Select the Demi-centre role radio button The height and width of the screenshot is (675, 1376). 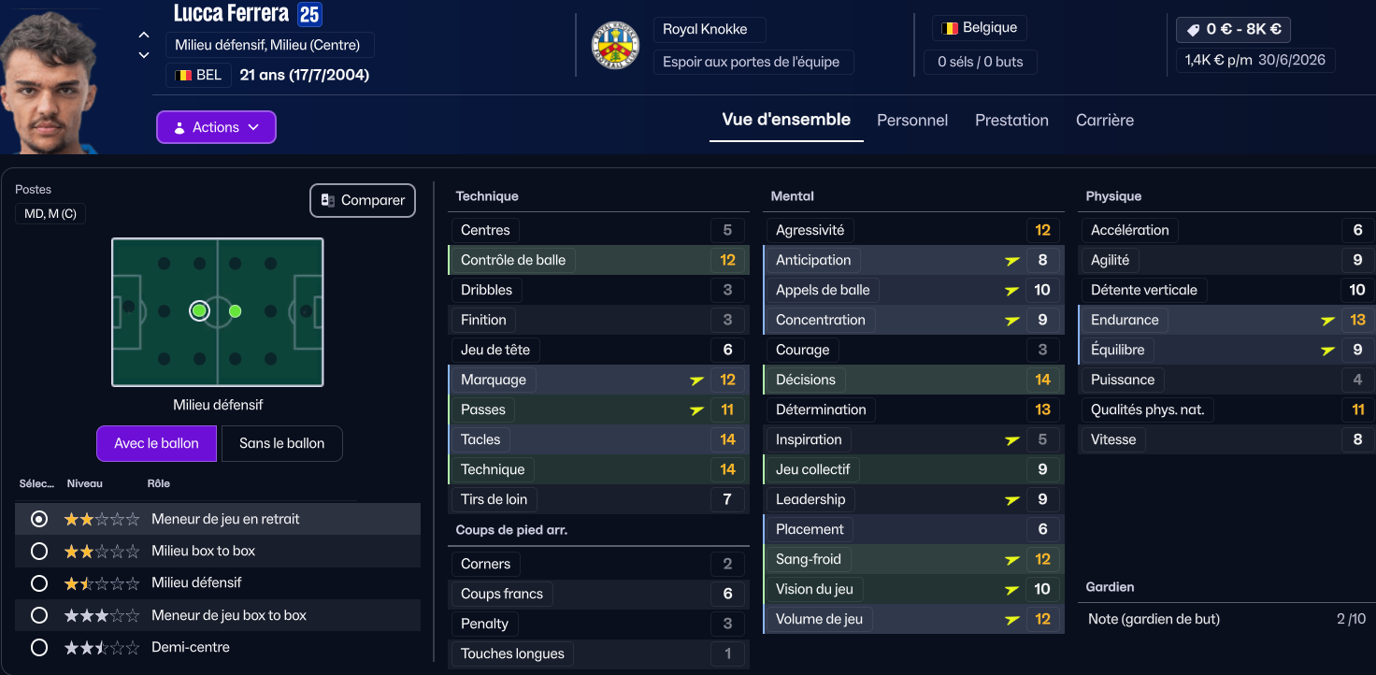(x=39, y=647)
